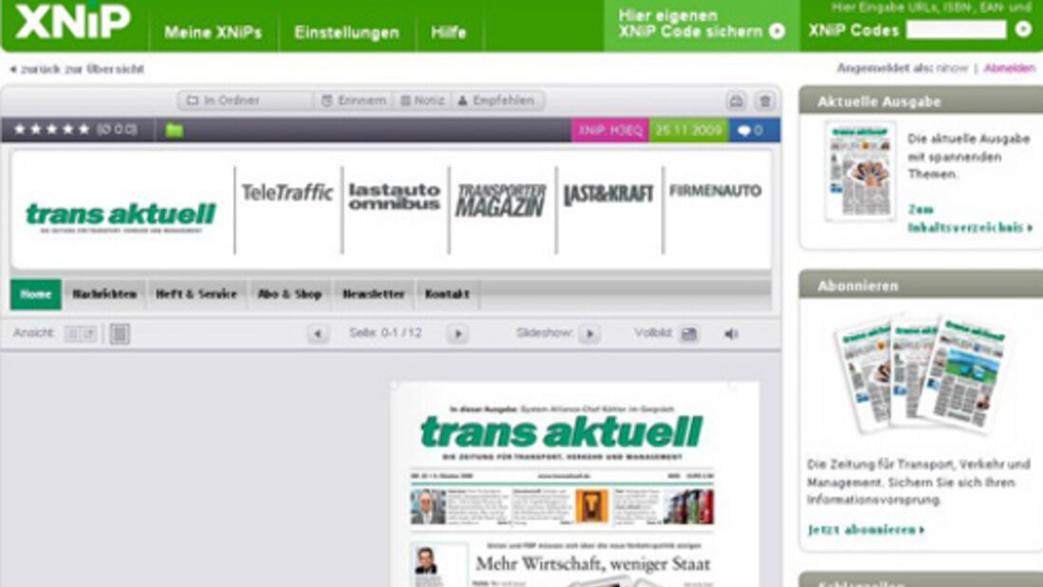Switch to thumbnail grid view
The height and width of the screenshot is (587, 1043).
point(119,334)
